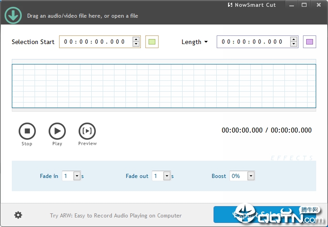Open the Try ARW promotional link
The image size is (328, 227).
tap(116, 216)
